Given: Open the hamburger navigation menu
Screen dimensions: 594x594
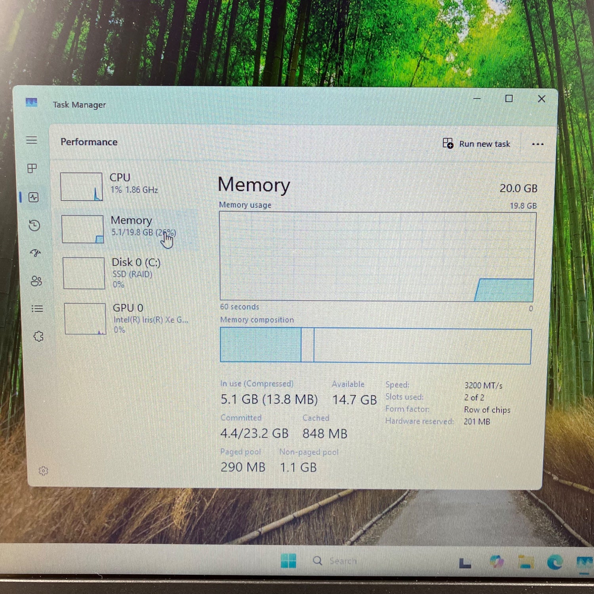Looking at the screenshot, I should 32,140.
